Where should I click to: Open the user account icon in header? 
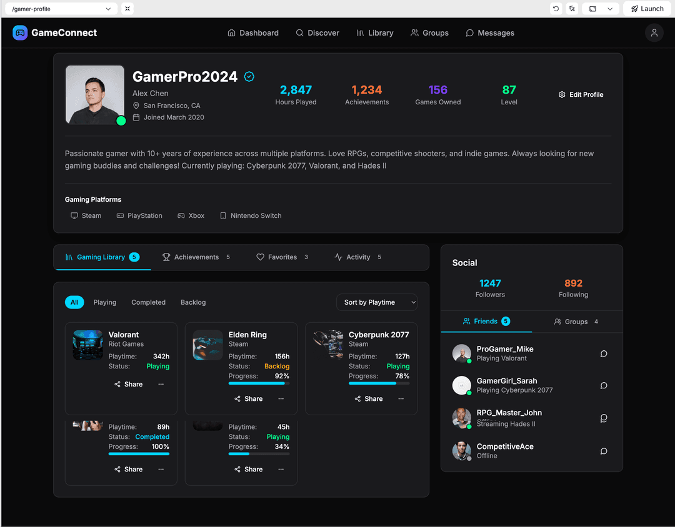654,33
